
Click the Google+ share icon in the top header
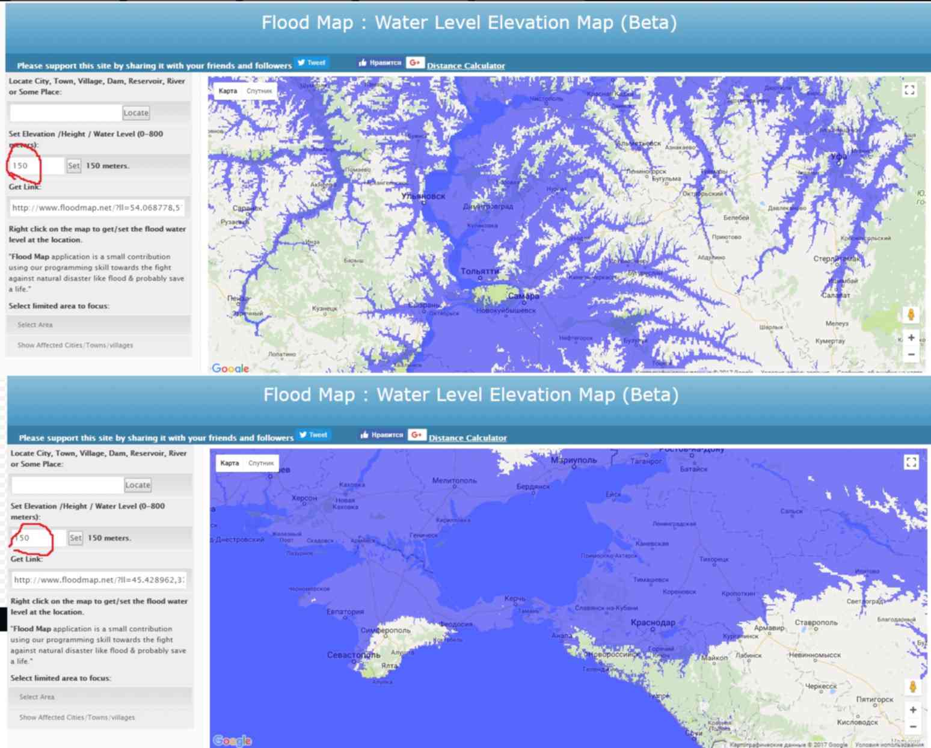415,63
